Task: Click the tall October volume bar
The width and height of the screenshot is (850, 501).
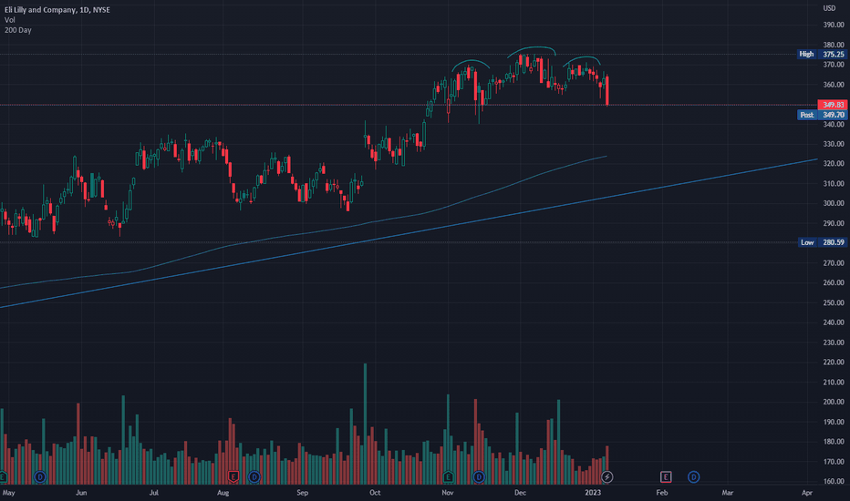Action: click(365, 424)
